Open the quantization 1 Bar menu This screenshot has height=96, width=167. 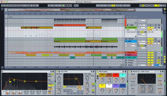click(x=36, y=6)
